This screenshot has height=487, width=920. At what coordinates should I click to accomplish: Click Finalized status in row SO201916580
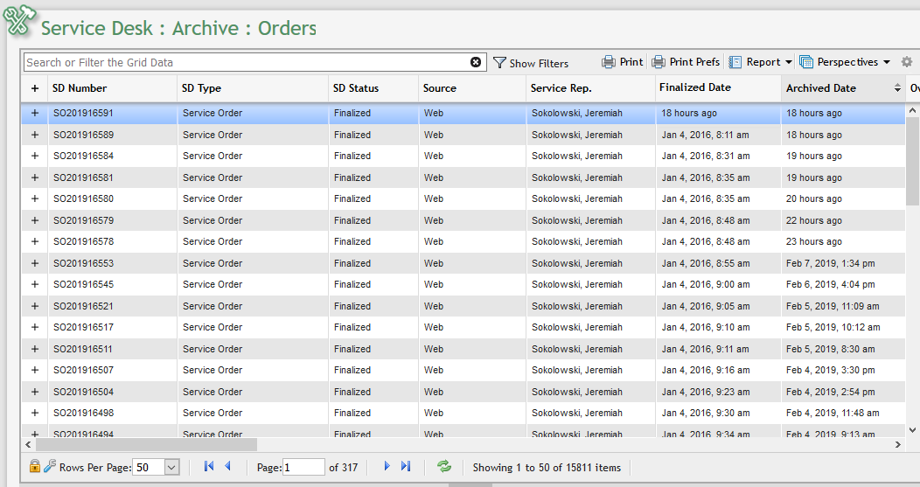pyautogui.click(x=352, y=198)
